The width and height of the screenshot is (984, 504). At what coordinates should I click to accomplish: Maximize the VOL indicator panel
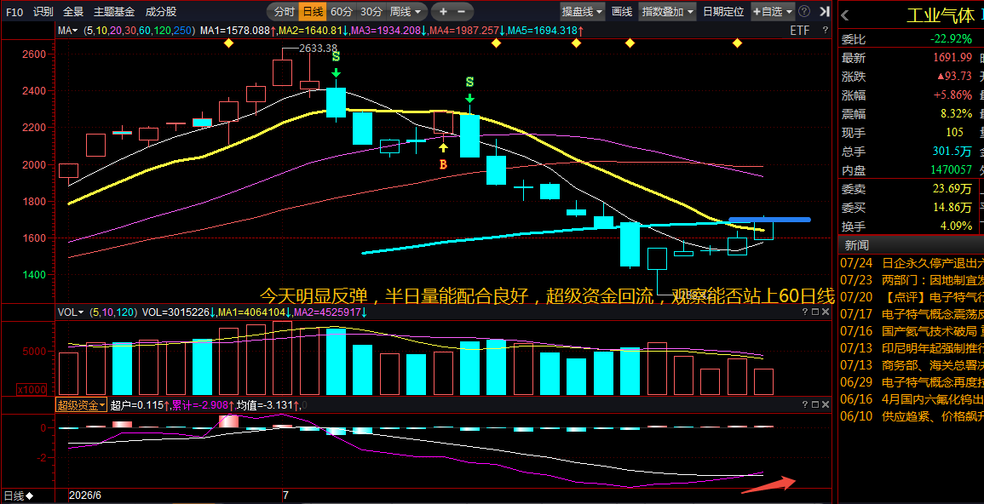(815, 312)
